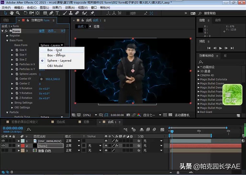Screen dimensions: 246x175
Task: Select the Roto Brush tool
Action: (x=84, y=13)
